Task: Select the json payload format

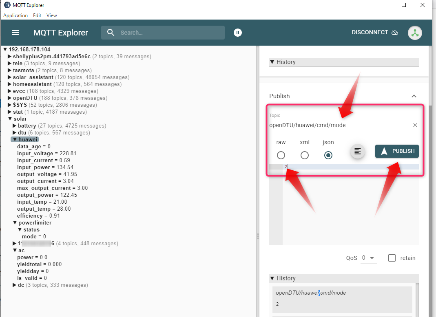Action: 328,155
